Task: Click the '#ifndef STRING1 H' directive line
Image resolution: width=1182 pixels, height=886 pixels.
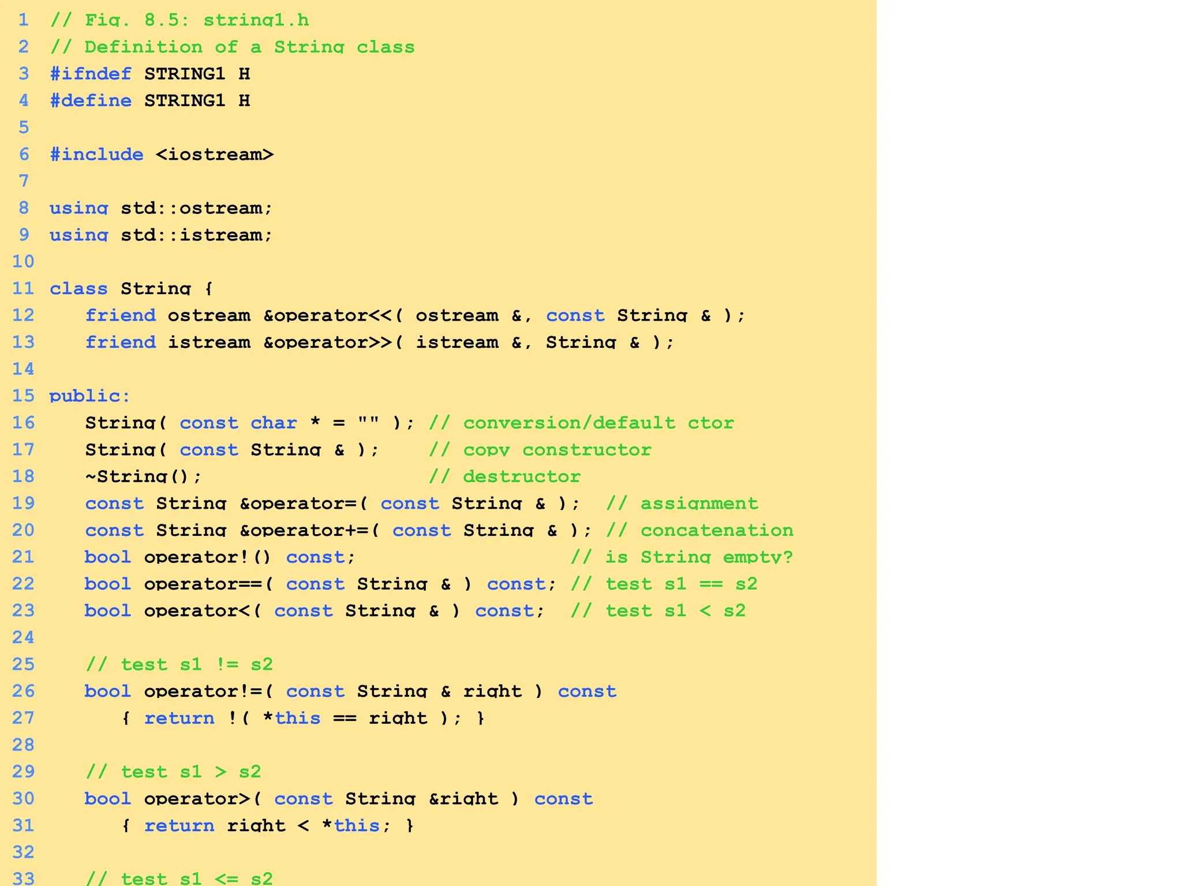Action: tap(149, 74)
